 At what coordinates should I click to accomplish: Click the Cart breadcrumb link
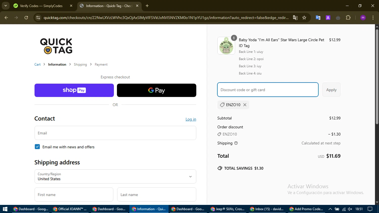click(x=37, y=64)
